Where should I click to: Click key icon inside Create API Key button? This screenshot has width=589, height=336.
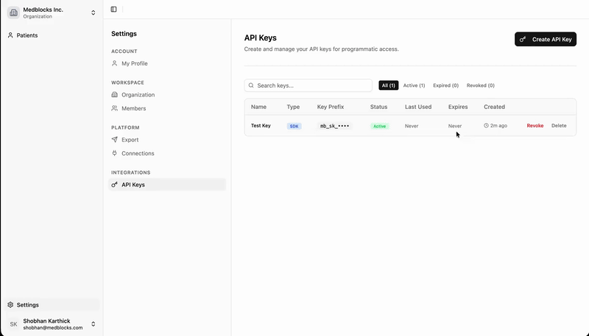coord(523,39)
